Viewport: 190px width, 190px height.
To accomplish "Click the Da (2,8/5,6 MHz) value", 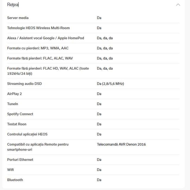I will coord(110,84).
